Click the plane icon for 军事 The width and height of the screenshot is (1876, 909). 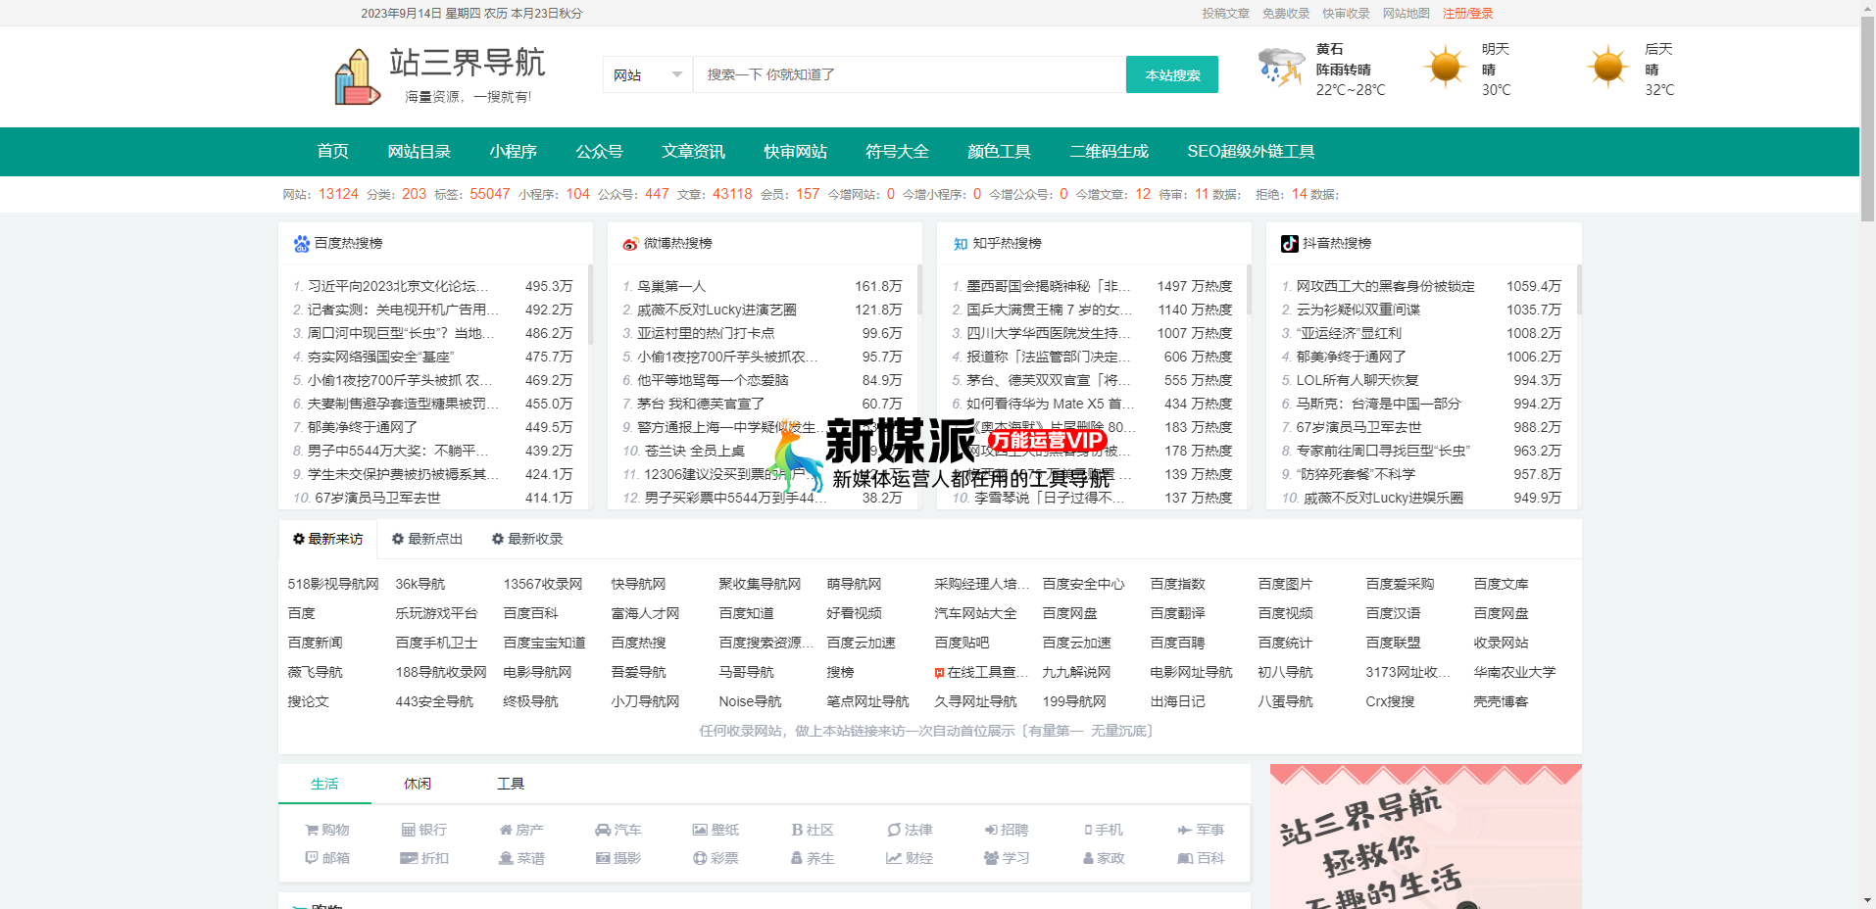(1185, 830)
